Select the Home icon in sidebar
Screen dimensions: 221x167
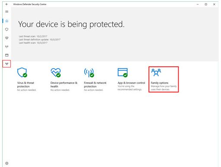(6, 21)
